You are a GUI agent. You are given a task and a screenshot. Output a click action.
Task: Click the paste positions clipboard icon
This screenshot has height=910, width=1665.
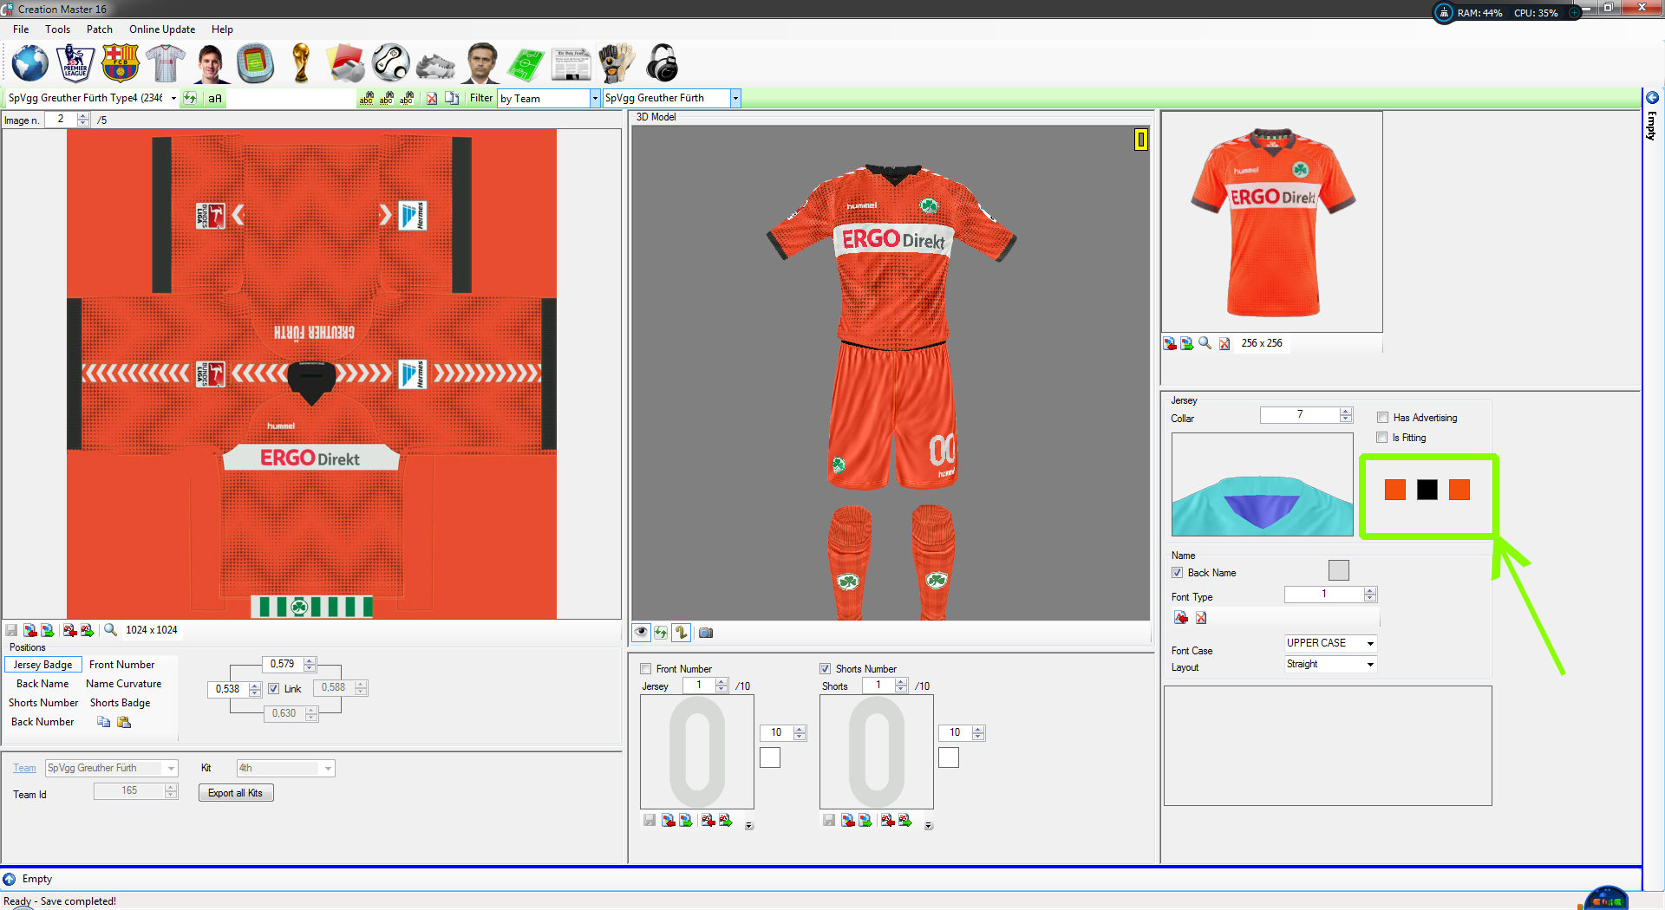(x=124, y=722)
